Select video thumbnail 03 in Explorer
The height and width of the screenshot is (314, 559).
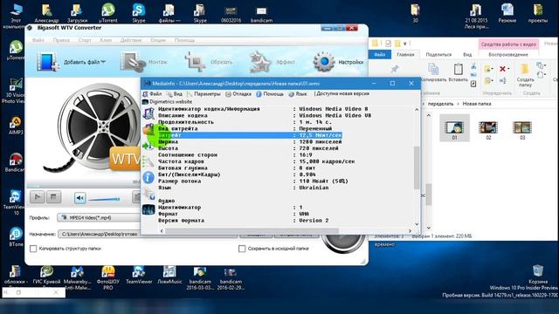coord(522,130)
